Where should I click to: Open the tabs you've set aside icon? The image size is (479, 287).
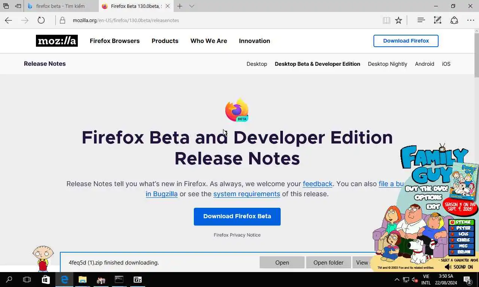[6, 6]
